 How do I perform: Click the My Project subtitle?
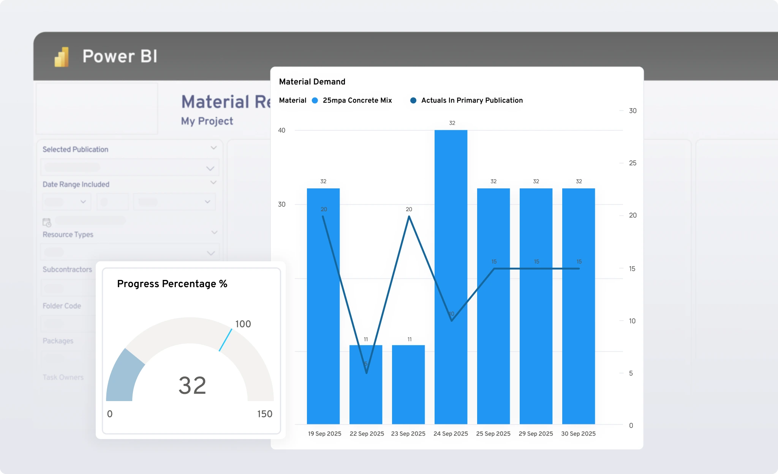point(207,121)
